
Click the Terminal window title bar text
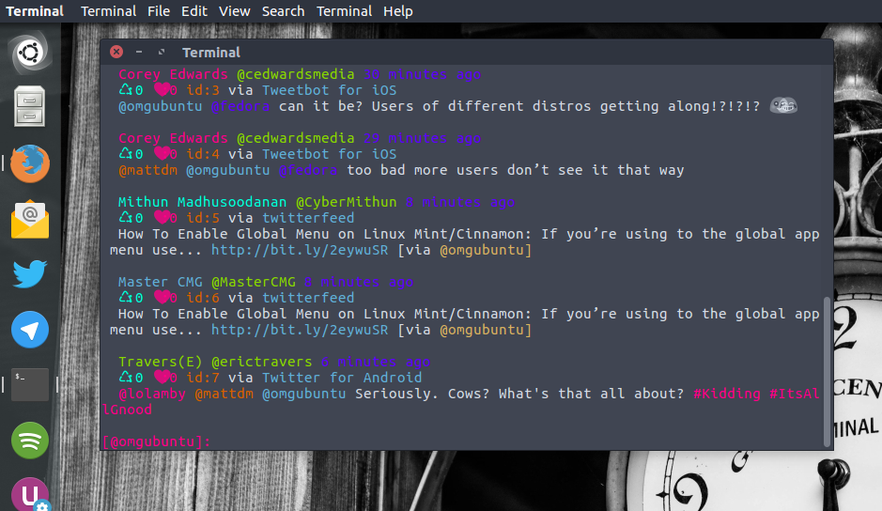coord(211,53)
